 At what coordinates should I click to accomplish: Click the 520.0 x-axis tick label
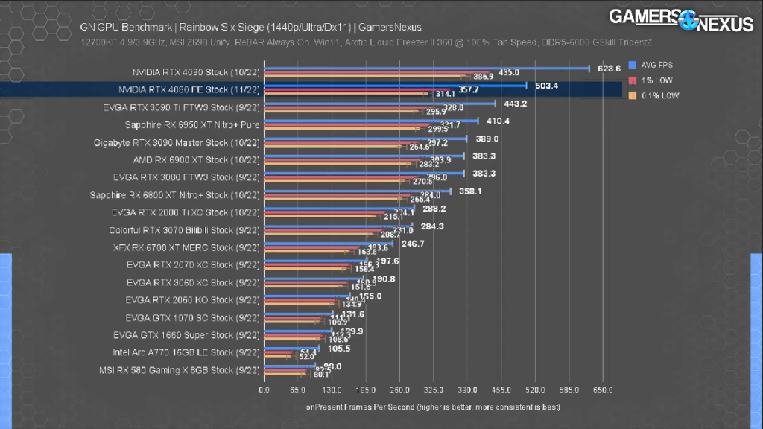(x=535, y=390)
